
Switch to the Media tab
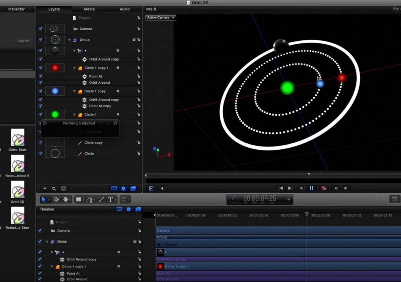[89, 9]
